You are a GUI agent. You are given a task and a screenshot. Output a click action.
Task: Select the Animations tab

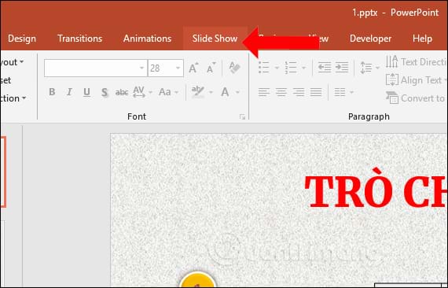point(147,39)
